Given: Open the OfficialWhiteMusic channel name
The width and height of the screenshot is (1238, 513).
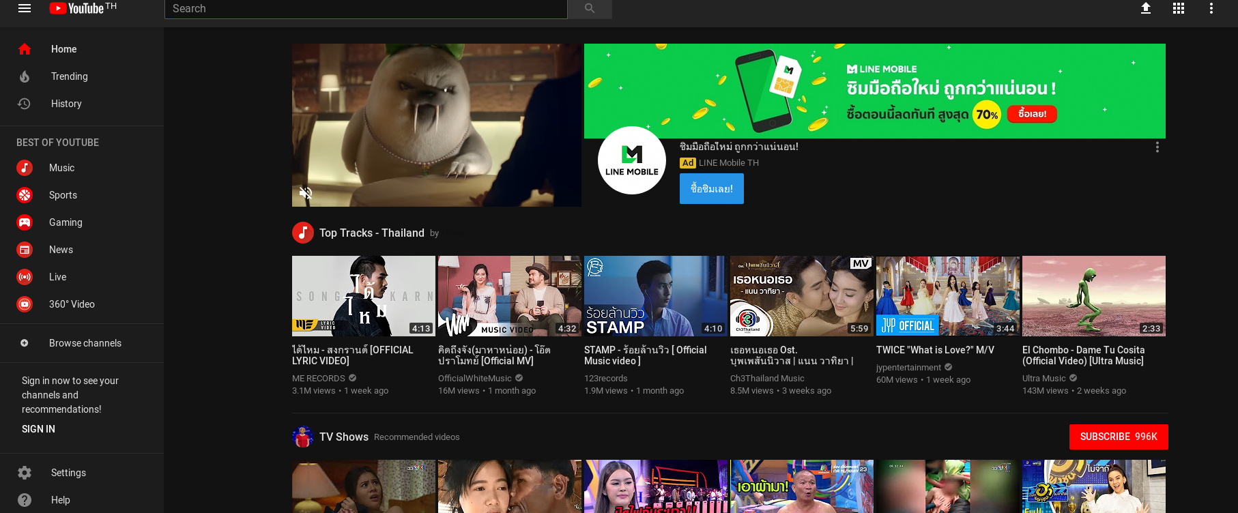Looking at the screenshot, I should click(x=475, y=379).
